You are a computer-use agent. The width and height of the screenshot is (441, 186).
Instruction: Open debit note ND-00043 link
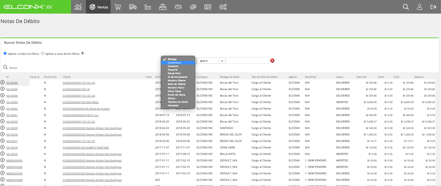click(12, 102)
